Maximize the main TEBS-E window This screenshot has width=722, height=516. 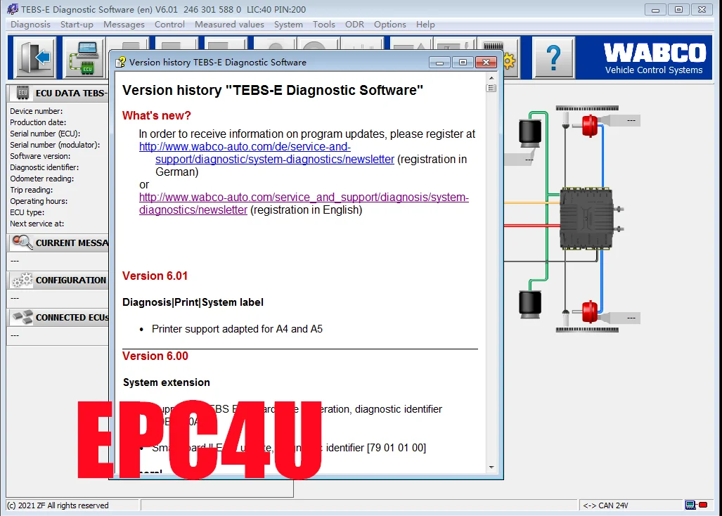[678, 9]
